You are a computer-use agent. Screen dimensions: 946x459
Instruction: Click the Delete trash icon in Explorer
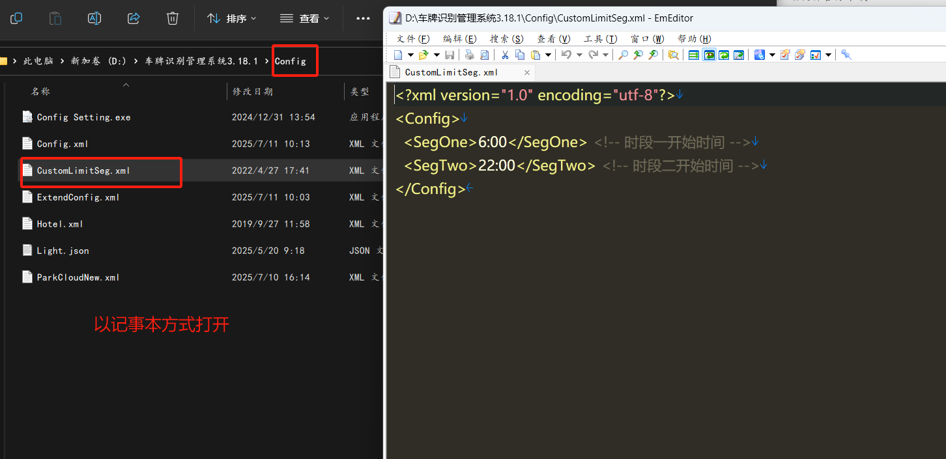tap(173, 18)
